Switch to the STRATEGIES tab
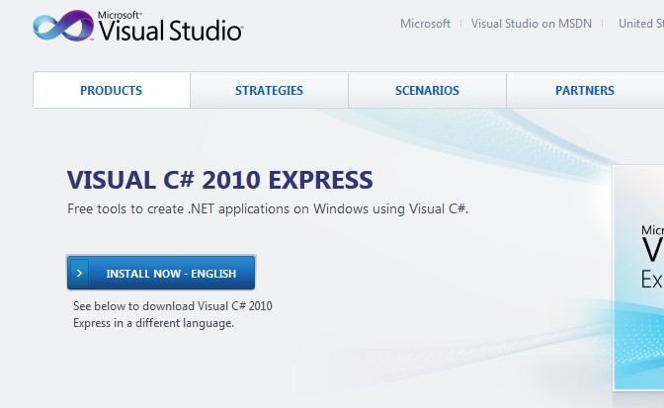664x408 pixels. point(270,90)
